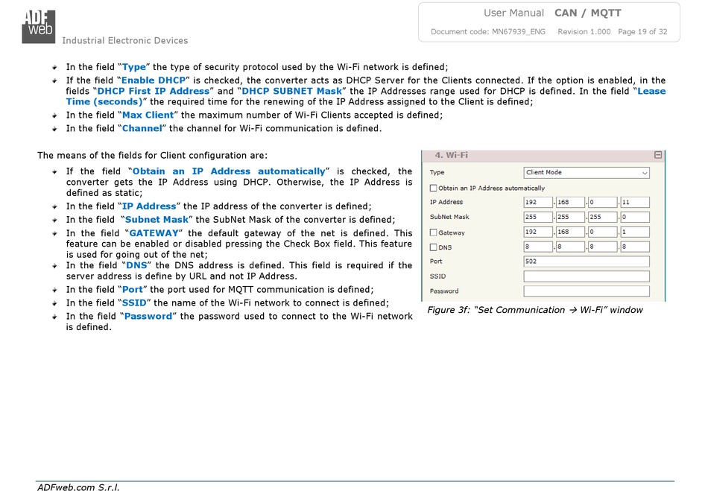Click the blue "DHCP First IP Address" term
Screen dimensions: 708x491
[153, 91]
